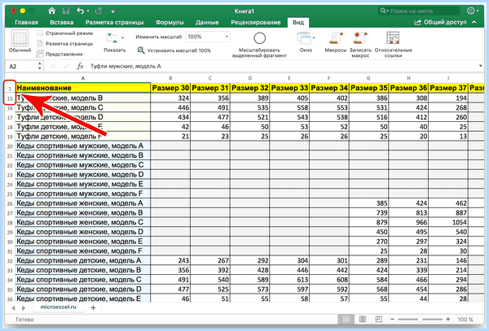Open the Показать dropdown

(114, 42)
